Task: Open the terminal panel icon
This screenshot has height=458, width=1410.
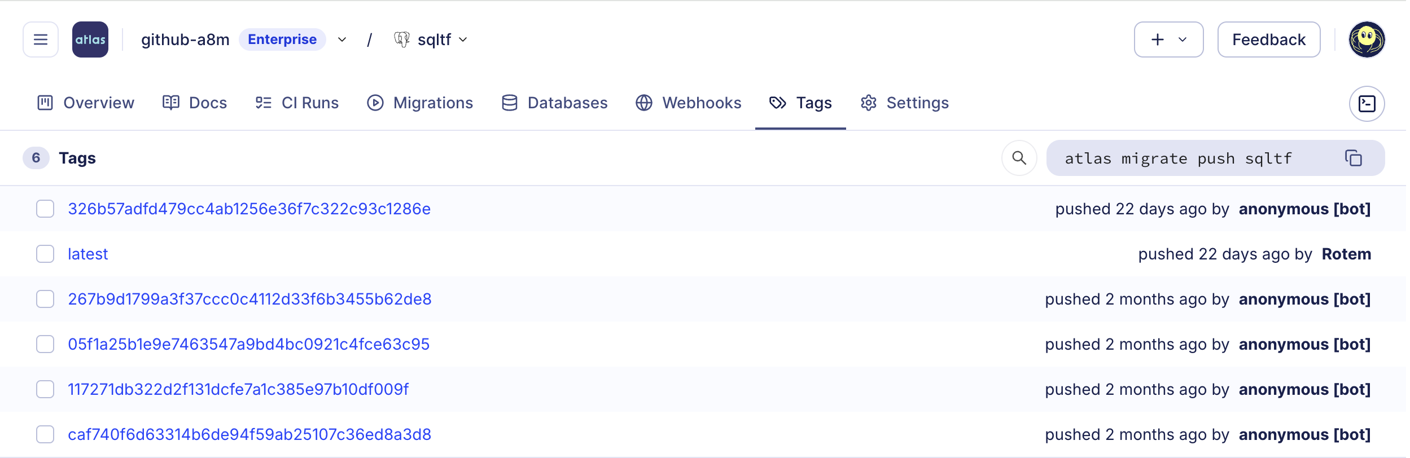Action: coord(1368,104)
